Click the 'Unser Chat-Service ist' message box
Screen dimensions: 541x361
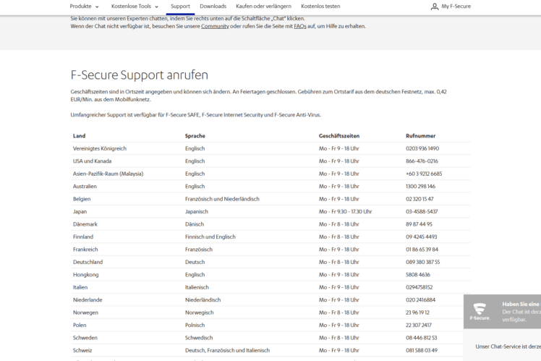pyautogui.click(x=503, y=347)
